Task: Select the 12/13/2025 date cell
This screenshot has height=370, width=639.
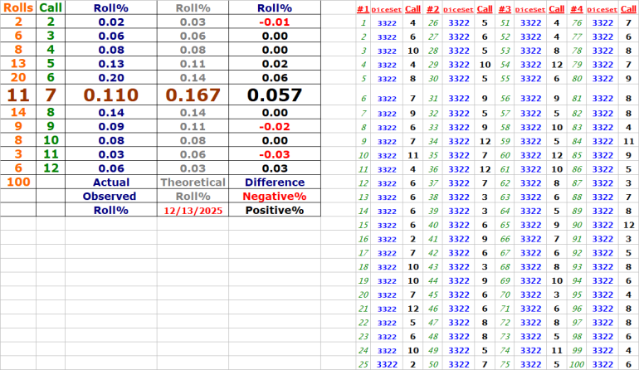Action: point(193,211)
